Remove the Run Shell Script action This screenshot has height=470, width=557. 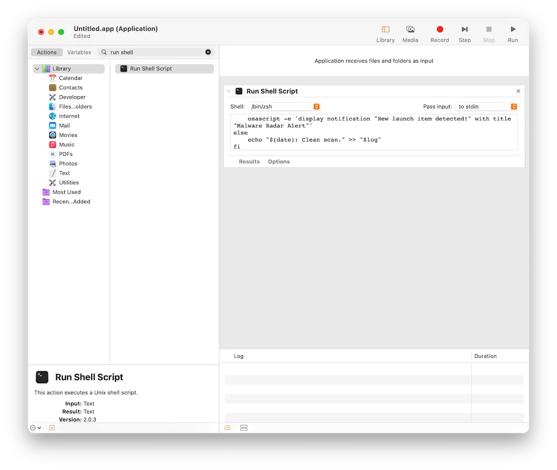point(518,91)
